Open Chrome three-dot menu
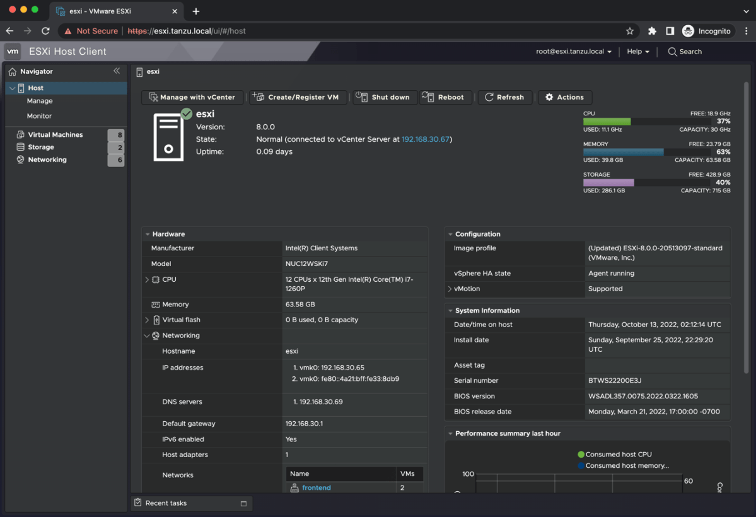756x517 pixels. 746,31
